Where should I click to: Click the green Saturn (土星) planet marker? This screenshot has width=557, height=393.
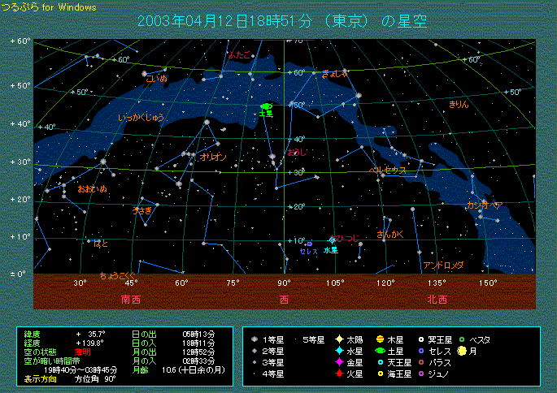[x=265, y=107]
